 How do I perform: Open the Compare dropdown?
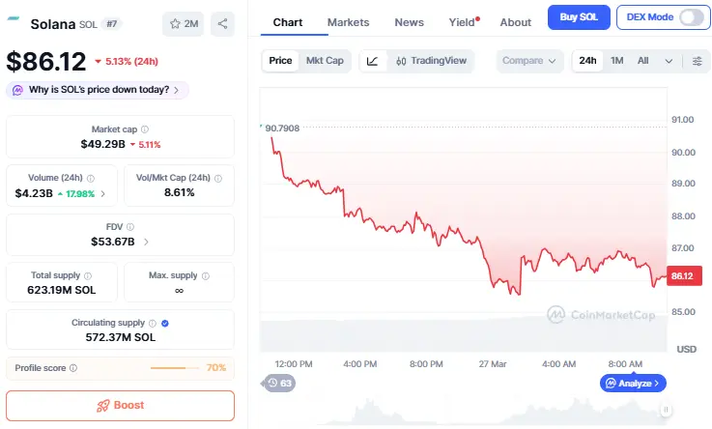529,61
